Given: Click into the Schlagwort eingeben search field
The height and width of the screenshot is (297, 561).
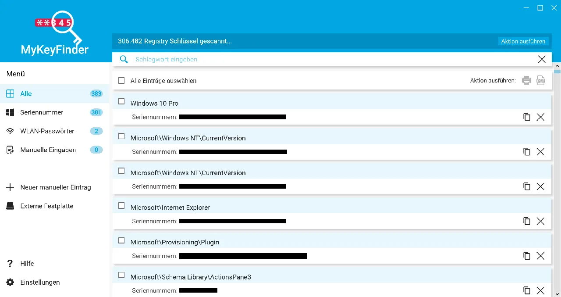Looking at the screenshot, I should point(333,59).
